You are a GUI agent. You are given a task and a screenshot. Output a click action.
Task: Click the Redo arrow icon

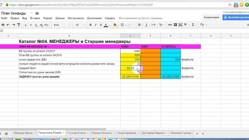13,25
